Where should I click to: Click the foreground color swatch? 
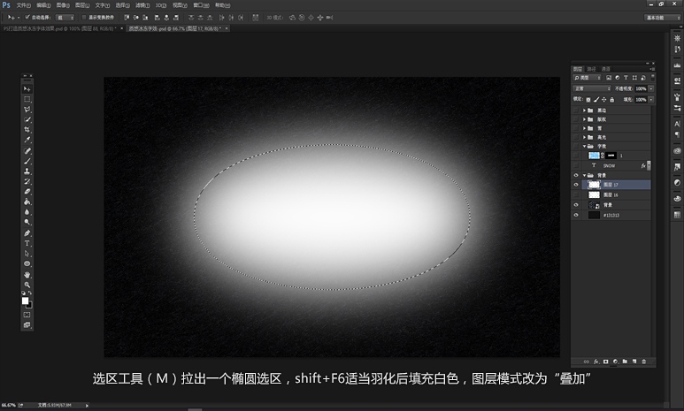point(25,301)
